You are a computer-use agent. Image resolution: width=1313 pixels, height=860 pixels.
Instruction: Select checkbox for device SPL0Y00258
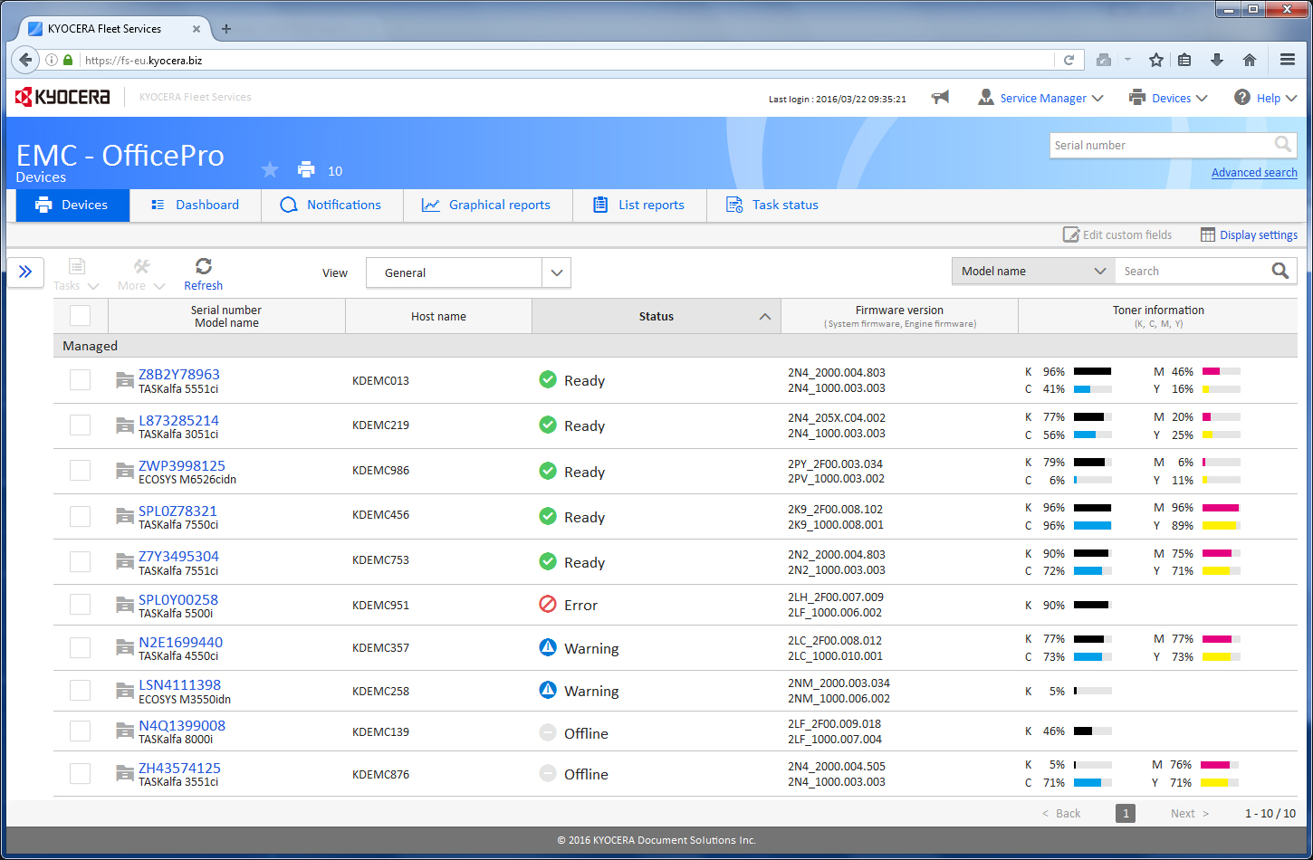(81, 604)
